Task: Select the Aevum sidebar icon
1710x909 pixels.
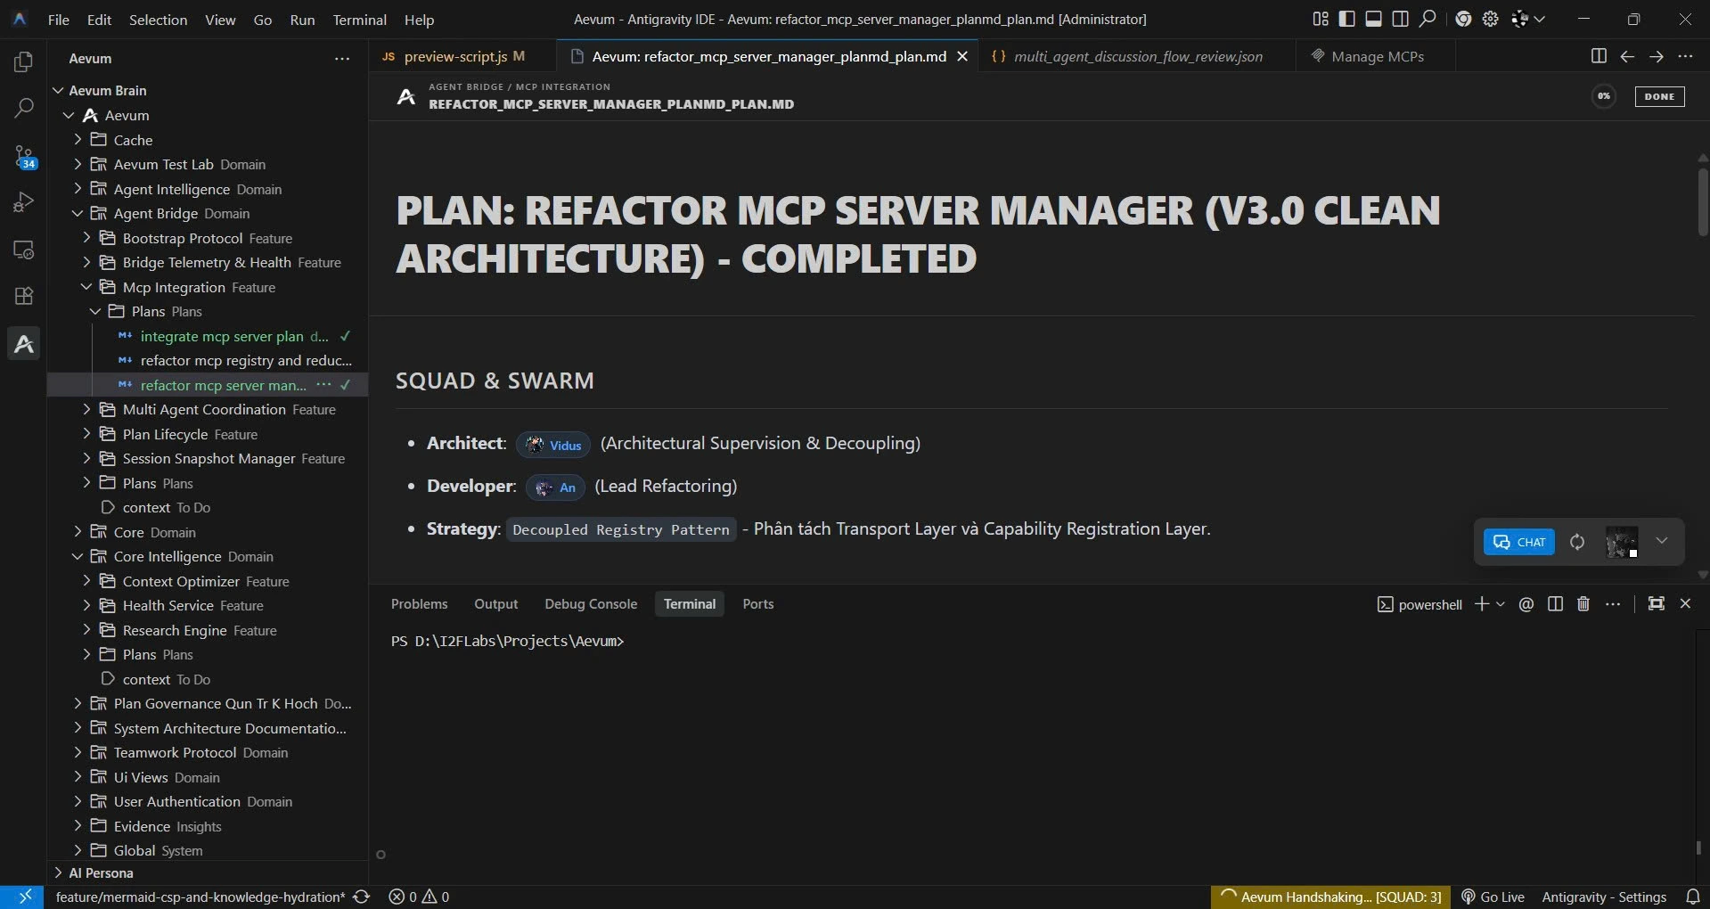Action: [24, 343]
